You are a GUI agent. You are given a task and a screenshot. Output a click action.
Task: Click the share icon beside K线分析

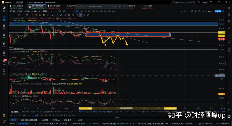(224, 11)
